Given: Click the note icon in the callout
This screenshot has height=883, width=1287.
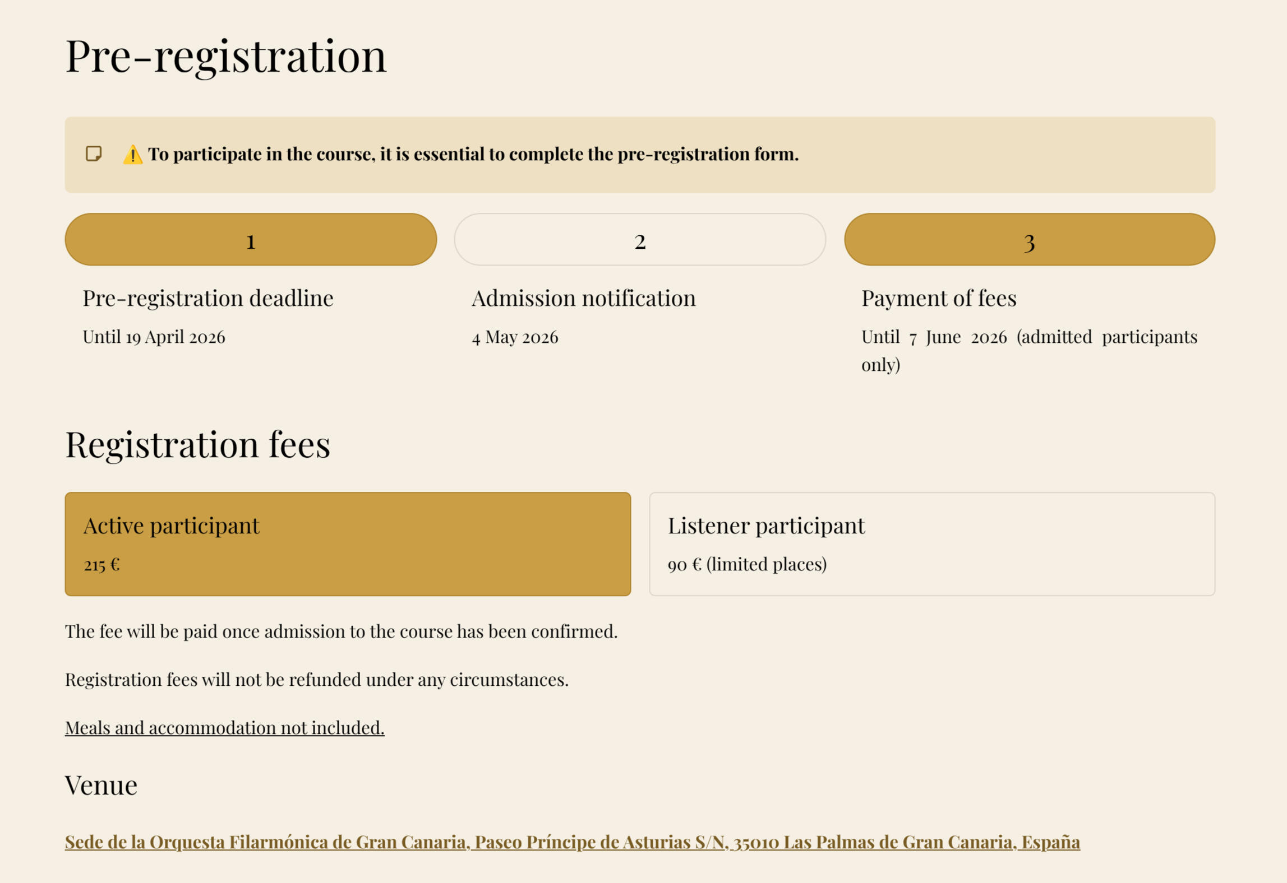Looking at the screenshot, I should click(x=94, y=154).
